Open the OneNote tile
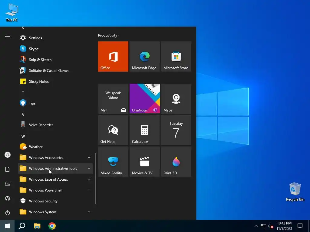 (x=144, y=99)
